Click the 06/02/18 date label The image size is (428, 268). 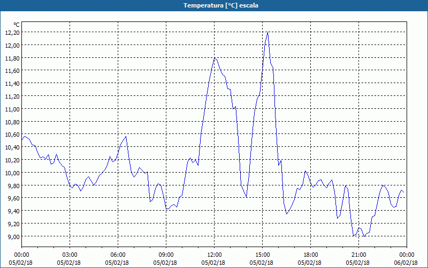click(x=406, y=263)
